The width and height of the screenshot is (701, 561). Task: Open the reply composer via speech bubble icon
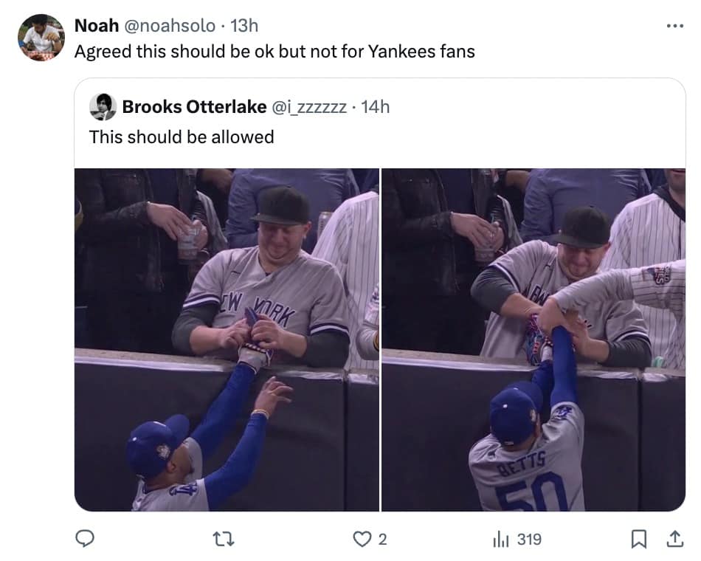[84, 540]
